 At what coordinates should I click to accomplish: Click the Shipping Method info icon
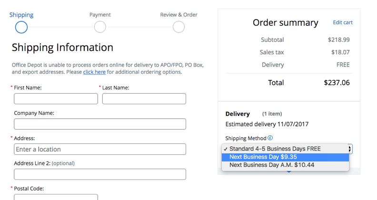click(x=270, y=138)
